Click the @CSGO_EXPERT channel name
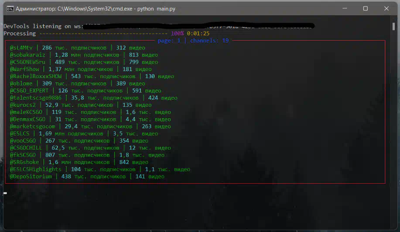This screenshot has height=232, width=400. [x=29, y=91]
